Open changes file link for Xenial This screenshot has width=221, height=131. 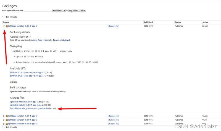tap(114, 26)
